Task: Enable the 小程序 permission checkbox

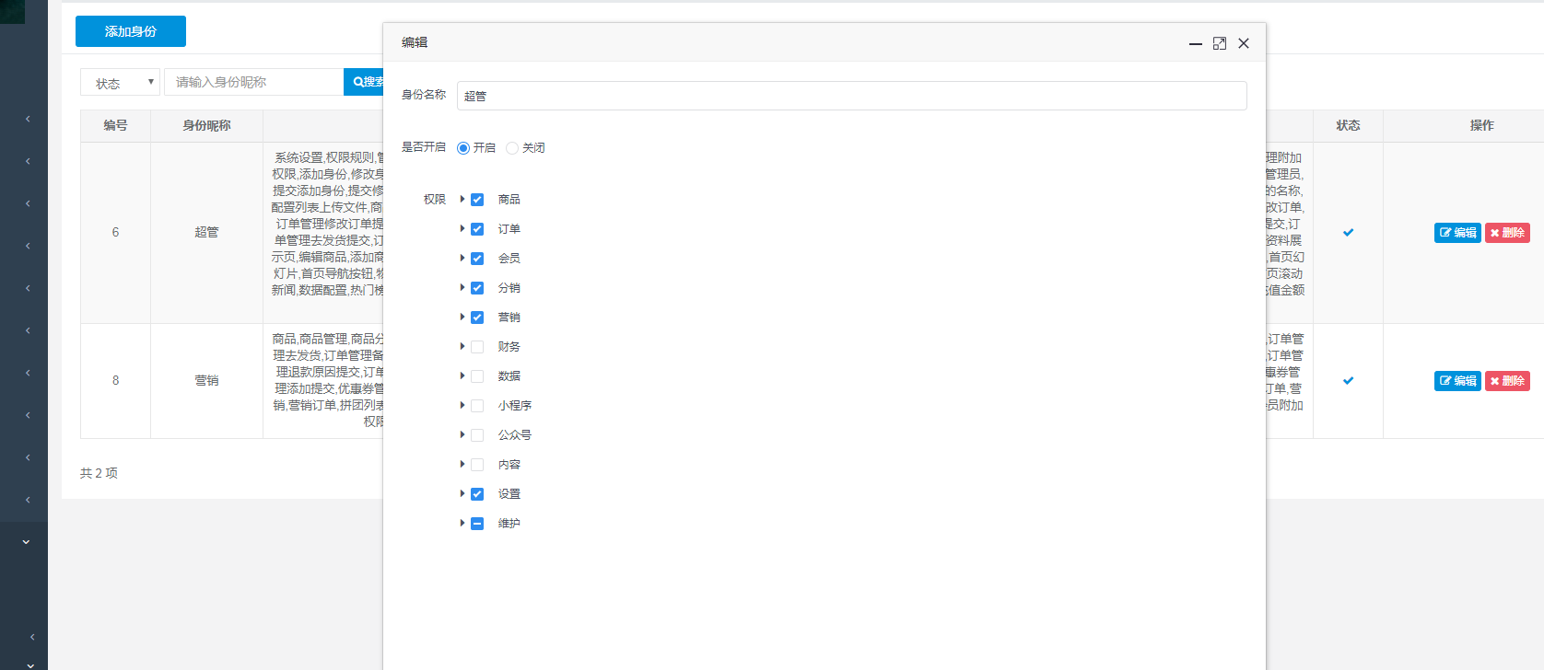Action: pyautogui.click(x=477, y=406)
